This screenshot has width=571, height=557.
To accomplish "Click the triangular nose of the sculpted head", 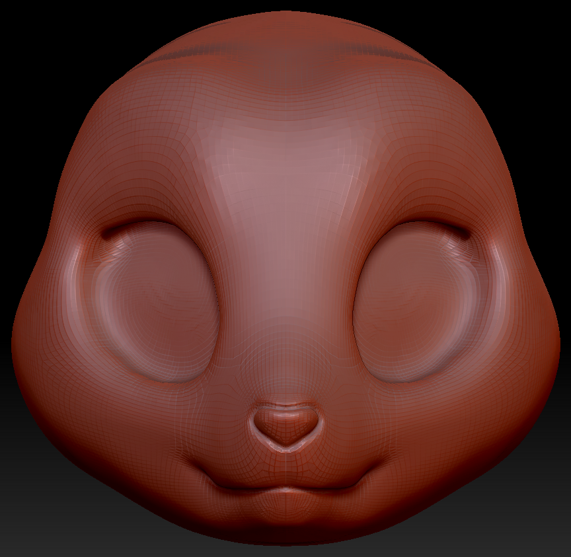I will pyautogui.click(x=285, y=425).
